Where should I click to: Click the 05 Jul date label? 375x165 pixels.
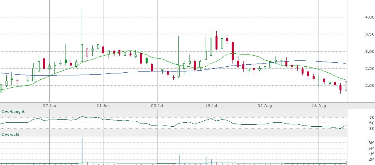(157, 106)
